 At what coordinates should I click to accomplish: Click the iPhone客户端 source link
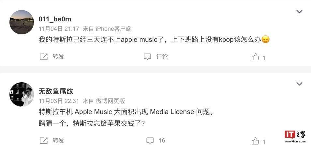click(114, 29)
